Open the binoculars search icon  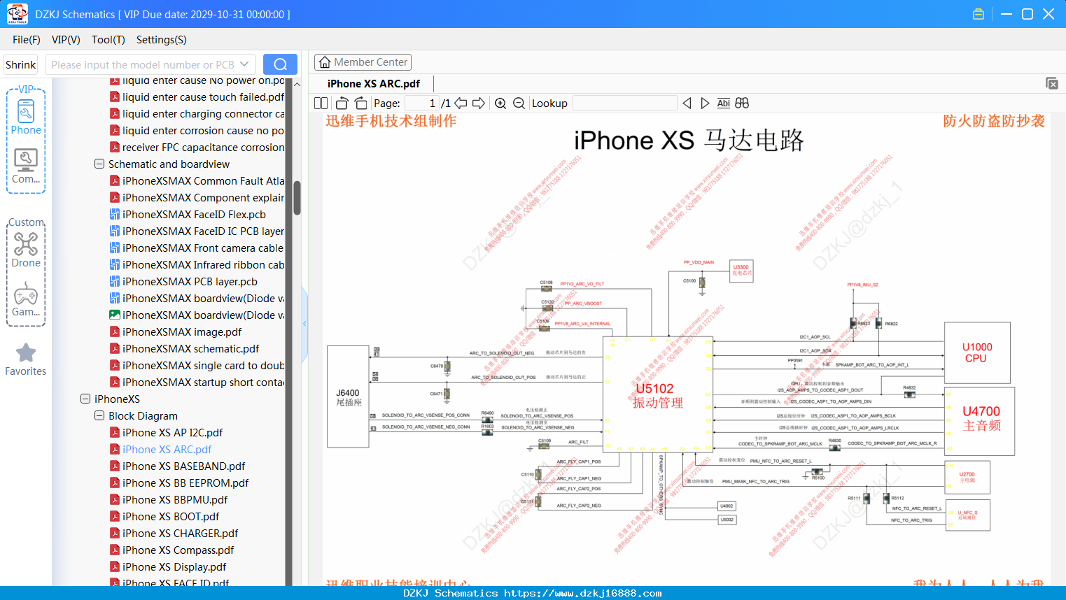[x=742, y=103]
